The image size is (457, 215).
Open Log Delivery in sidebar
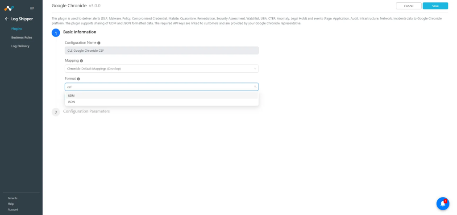point(20,46)
